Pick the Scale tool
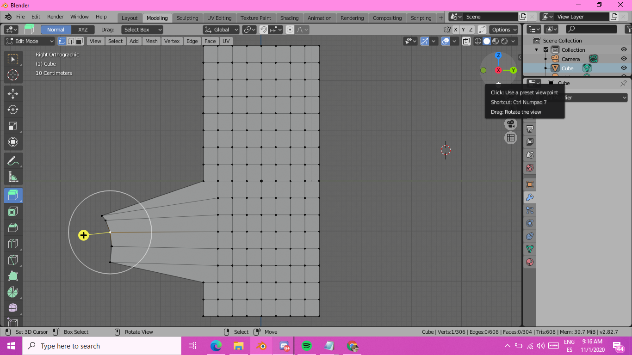Viewport: 632px width, 355px height. tap(13, 126)
